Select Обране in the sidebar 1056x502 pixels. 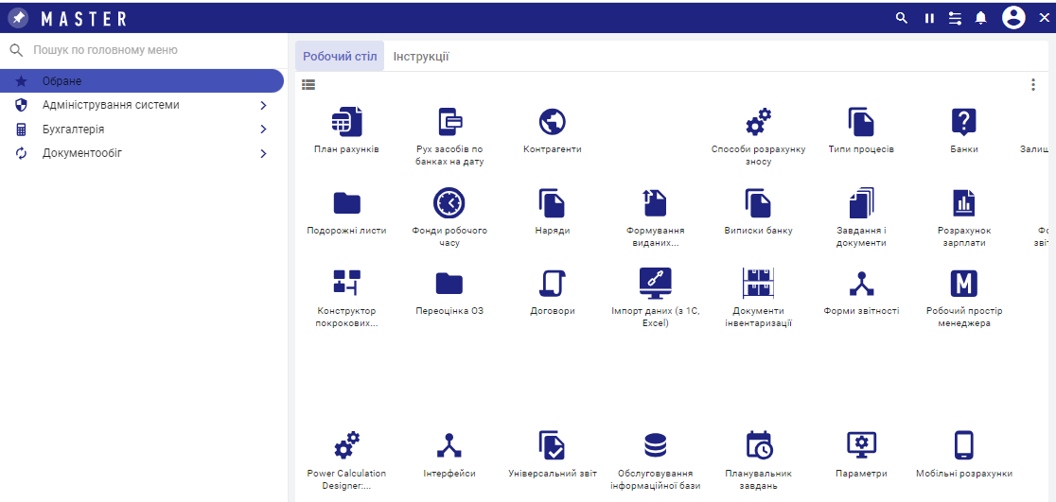[x=142, y=81]
